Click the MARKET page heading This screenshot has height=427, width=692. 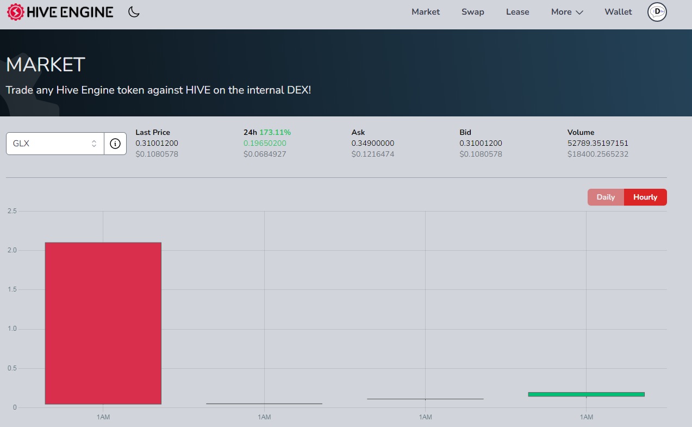tap(46, 65)
